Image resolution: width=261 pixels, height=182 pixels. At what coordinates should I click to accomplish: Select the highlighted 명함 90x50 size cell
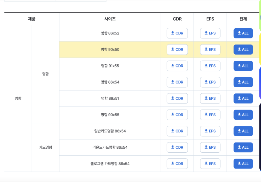110,50
